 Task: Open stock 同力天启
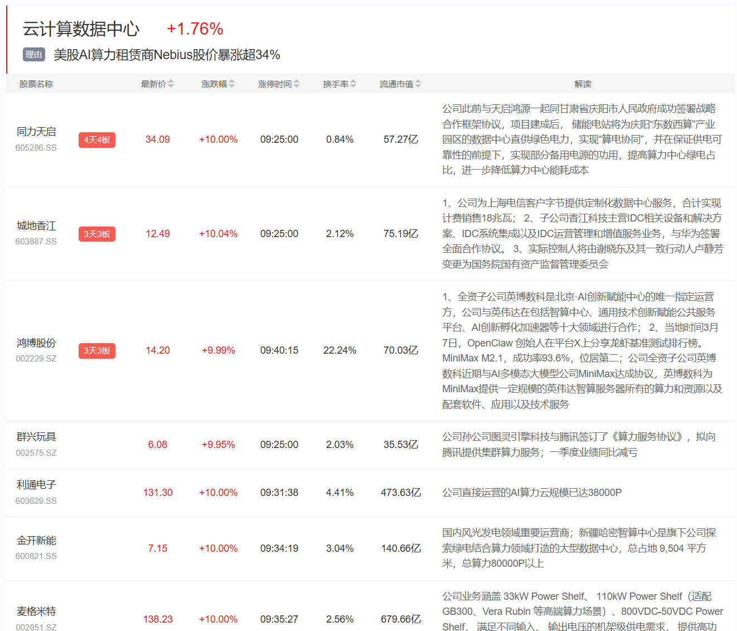(x=36, y=132)
